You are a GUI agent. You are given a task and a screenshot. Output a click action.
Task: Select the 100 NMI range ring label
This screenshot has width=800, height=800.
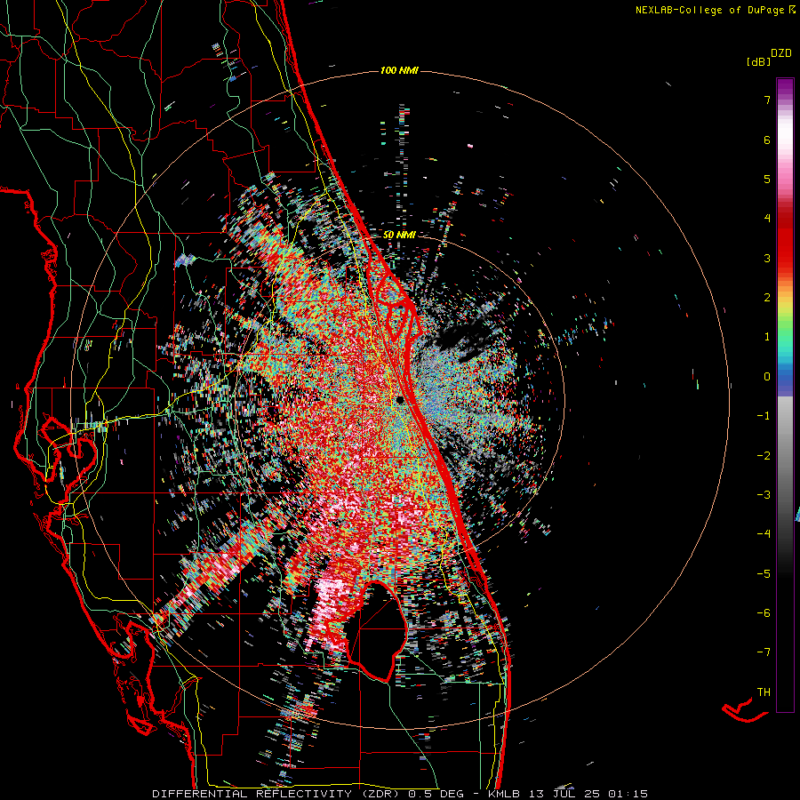tap(399, 70)
